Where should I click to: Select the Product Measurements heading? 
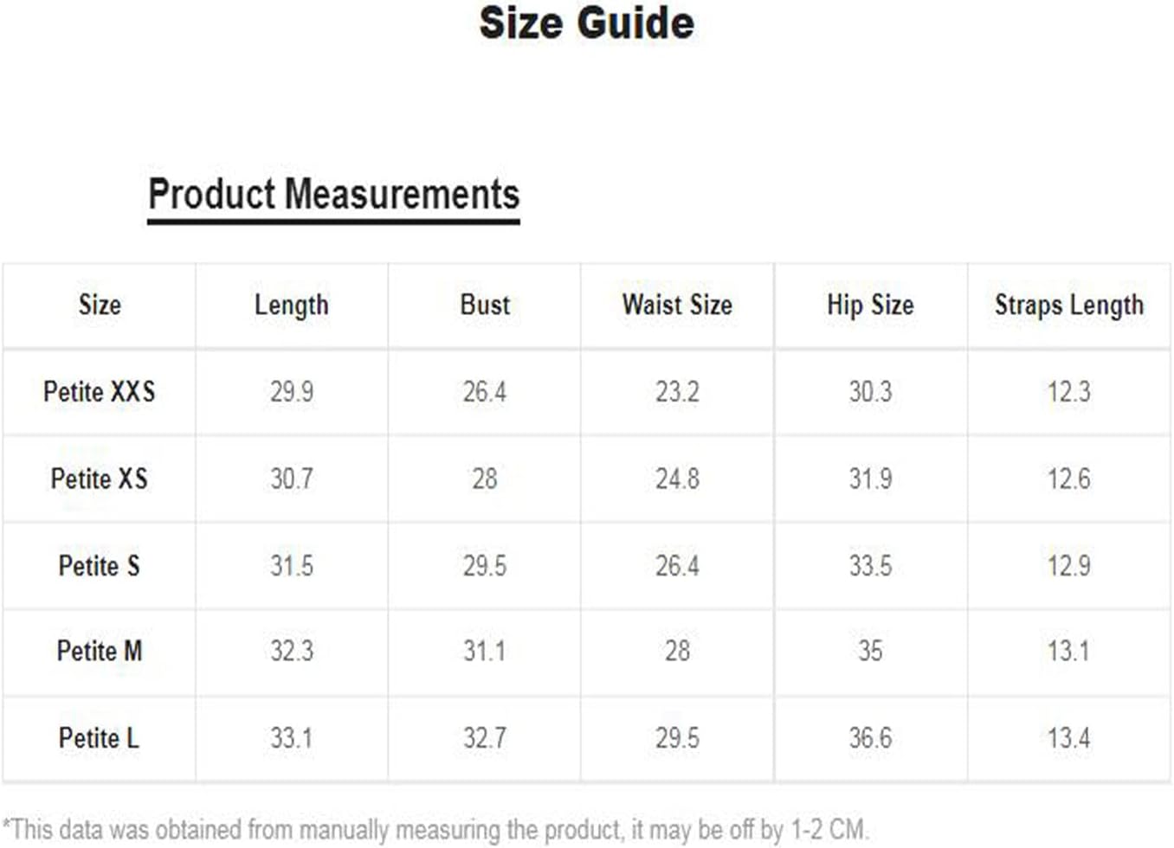coord(333,195)
